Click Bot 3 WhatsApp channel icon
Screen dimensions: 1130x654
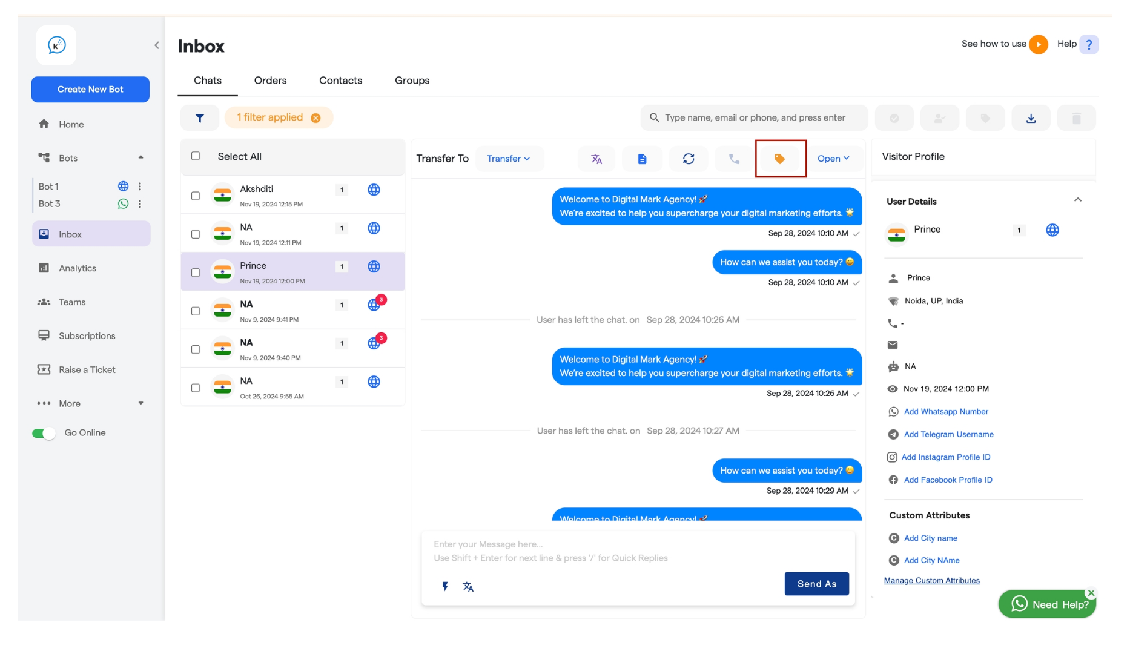(124, 204)
